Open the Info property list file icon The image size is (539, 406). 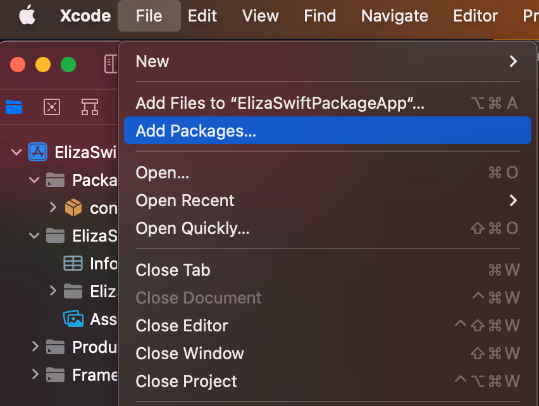(x=72, y=263)
